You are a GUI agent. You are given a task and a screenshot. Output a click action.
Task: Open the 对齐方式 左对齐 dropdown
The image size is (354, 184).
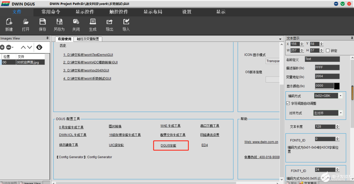(341, 113)
